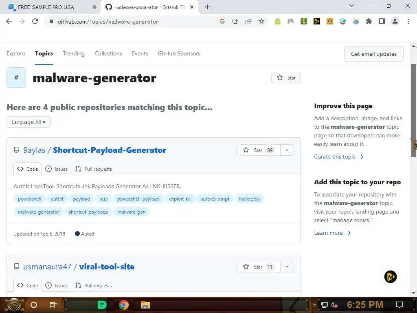Open the orange hand extension icon
The height and width of the screenshot is (313, 417).
[330, 21]
